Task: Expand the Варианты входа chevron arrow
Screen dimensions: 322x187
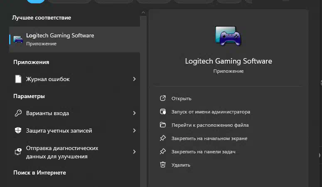Action: coord(134,113)
